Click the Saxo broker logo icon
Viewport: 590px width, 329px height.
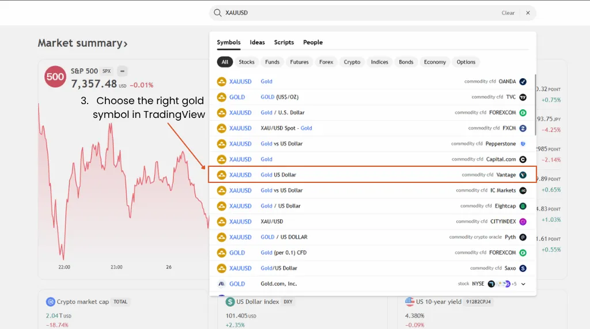tap(523, 269)
